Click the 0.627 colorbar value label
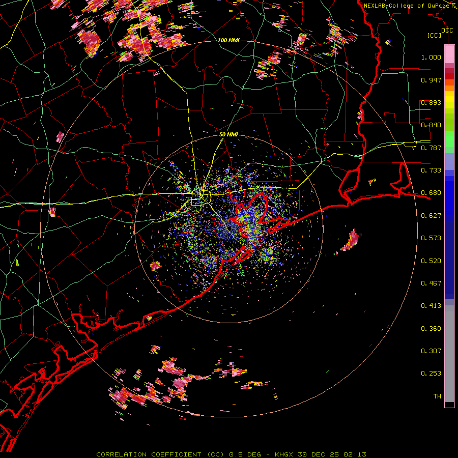 (431, 216)
